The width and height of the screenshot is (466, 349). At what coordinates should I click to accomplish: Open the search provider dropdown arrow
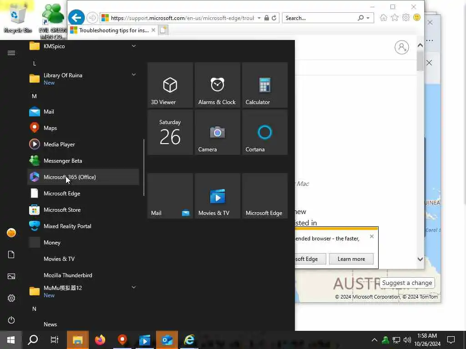click(368, 18)
